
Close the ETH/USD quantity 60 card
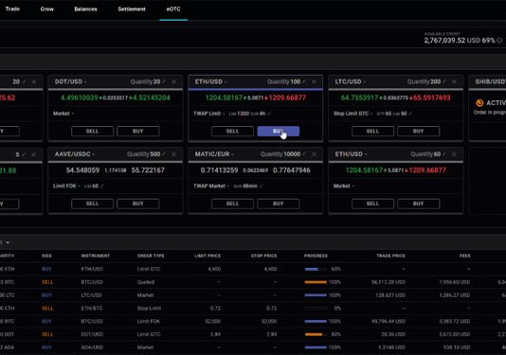[x=454, y=154]
